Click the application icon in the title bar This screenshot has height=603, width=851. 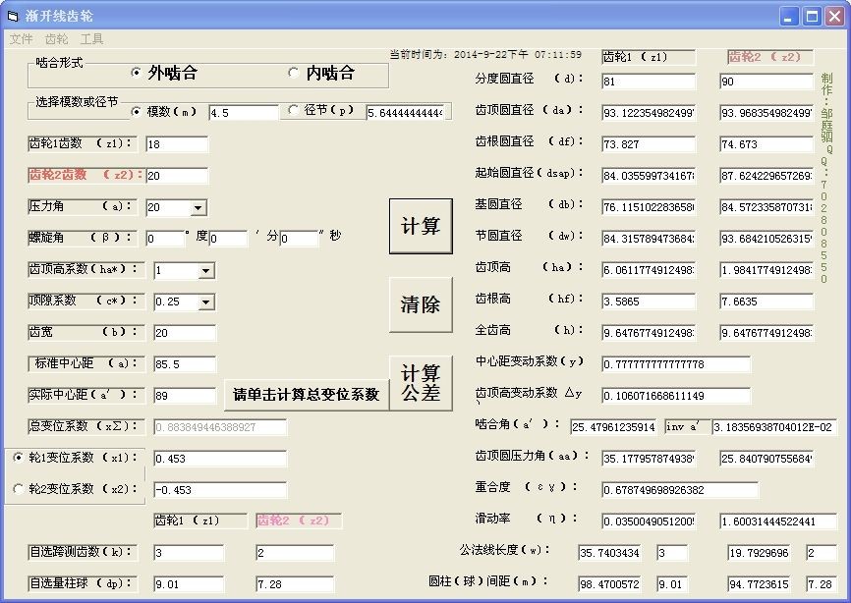tap(13, 17)
